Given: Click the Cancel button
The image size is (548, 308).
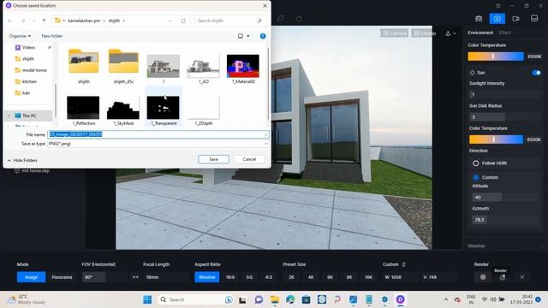Looking at the screenshot, I should pyautogui.click(x=249, y=159).
